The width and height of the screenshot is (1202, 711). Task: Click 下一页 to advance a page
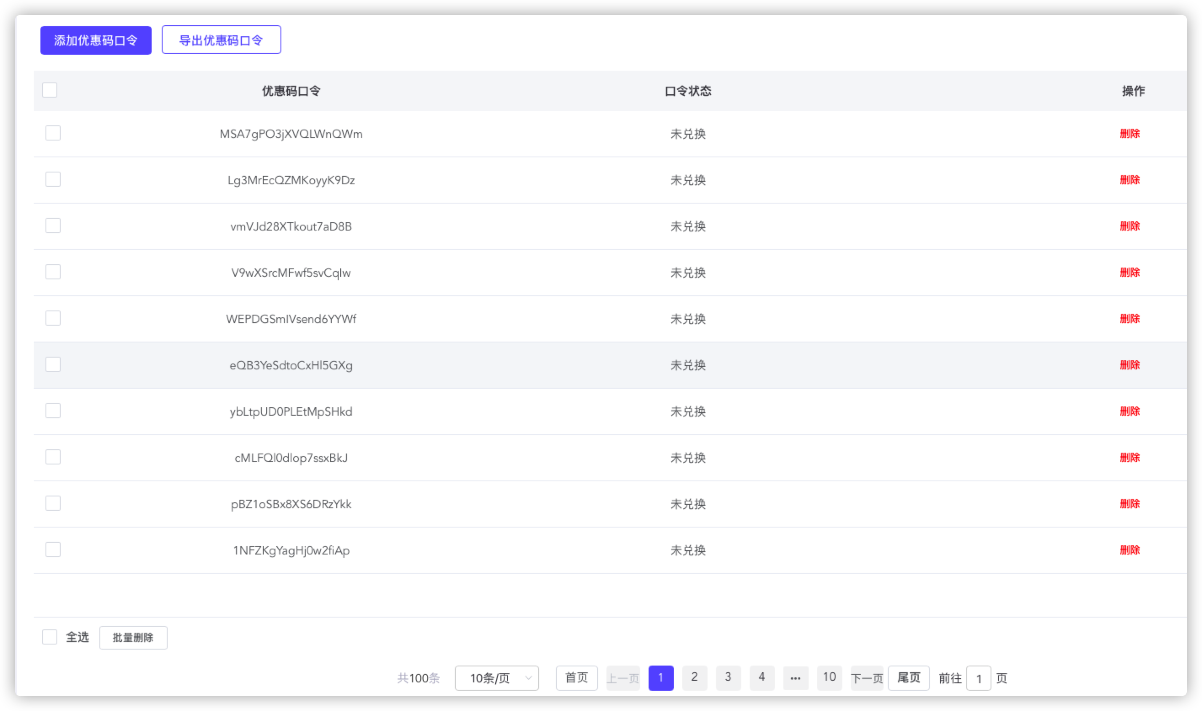click(866, 677)
